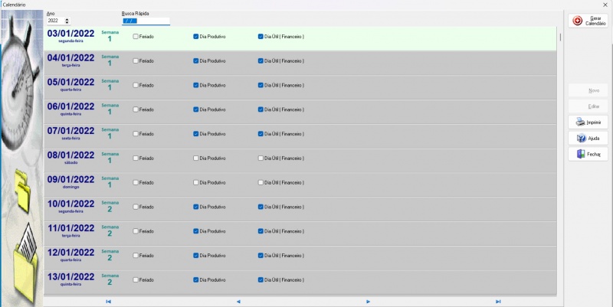Check Feriado for 06/01/2022
The height and width of the screenshot is (307, 613).
click(x=136, y=109)
